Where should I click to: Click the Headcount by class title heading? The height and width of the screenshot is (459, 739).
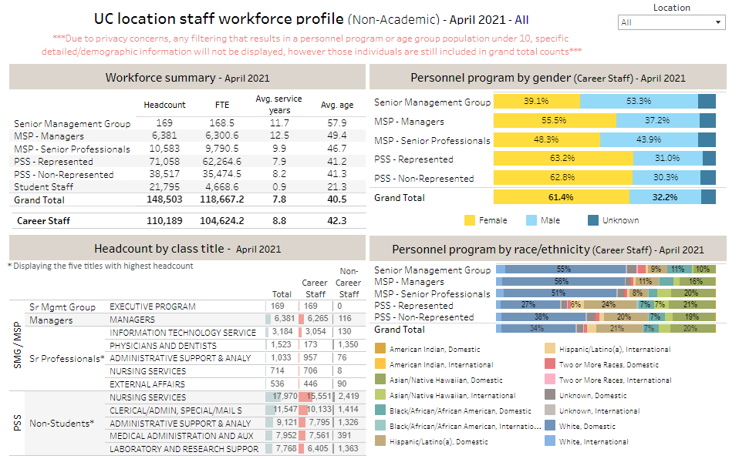tap(187, 249)
